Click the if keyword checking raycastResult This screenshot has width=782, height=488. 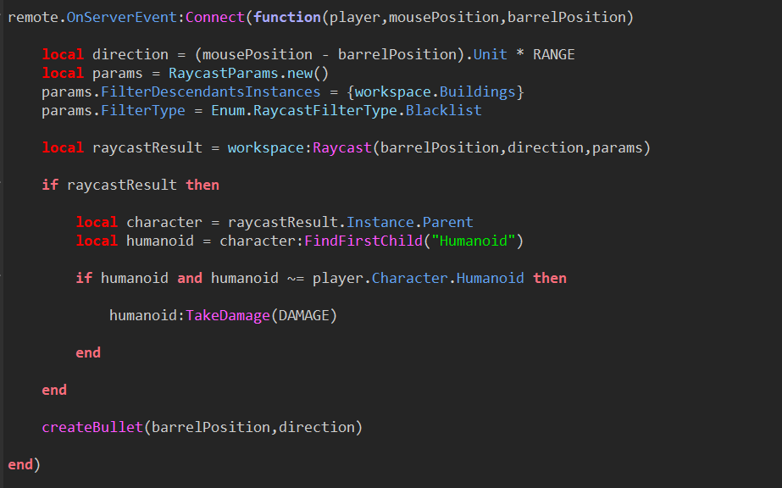50,184
